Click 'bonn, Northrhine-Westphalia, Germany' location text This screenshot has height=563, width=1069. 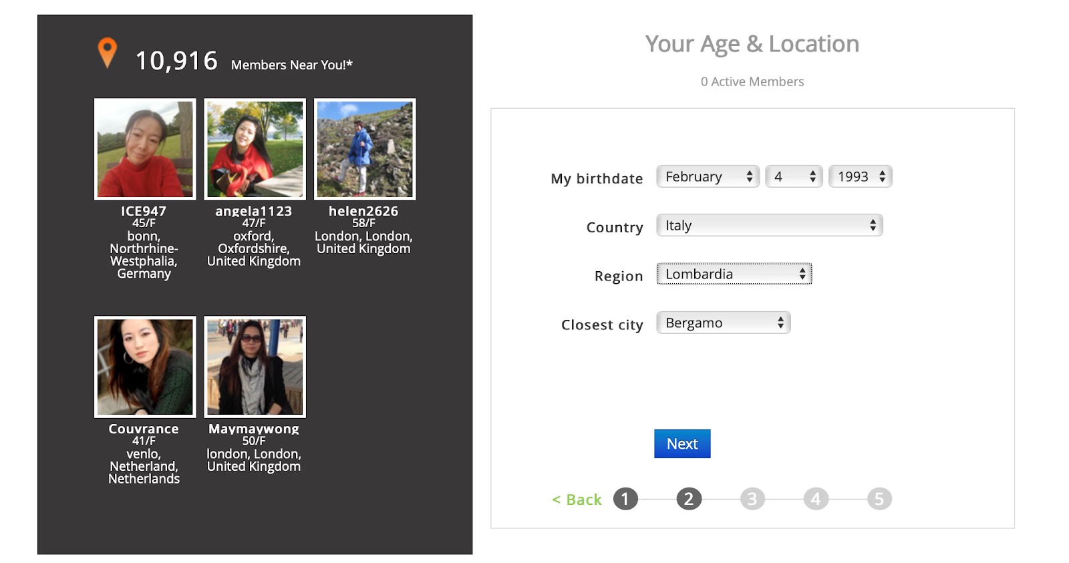click(144, 255)
